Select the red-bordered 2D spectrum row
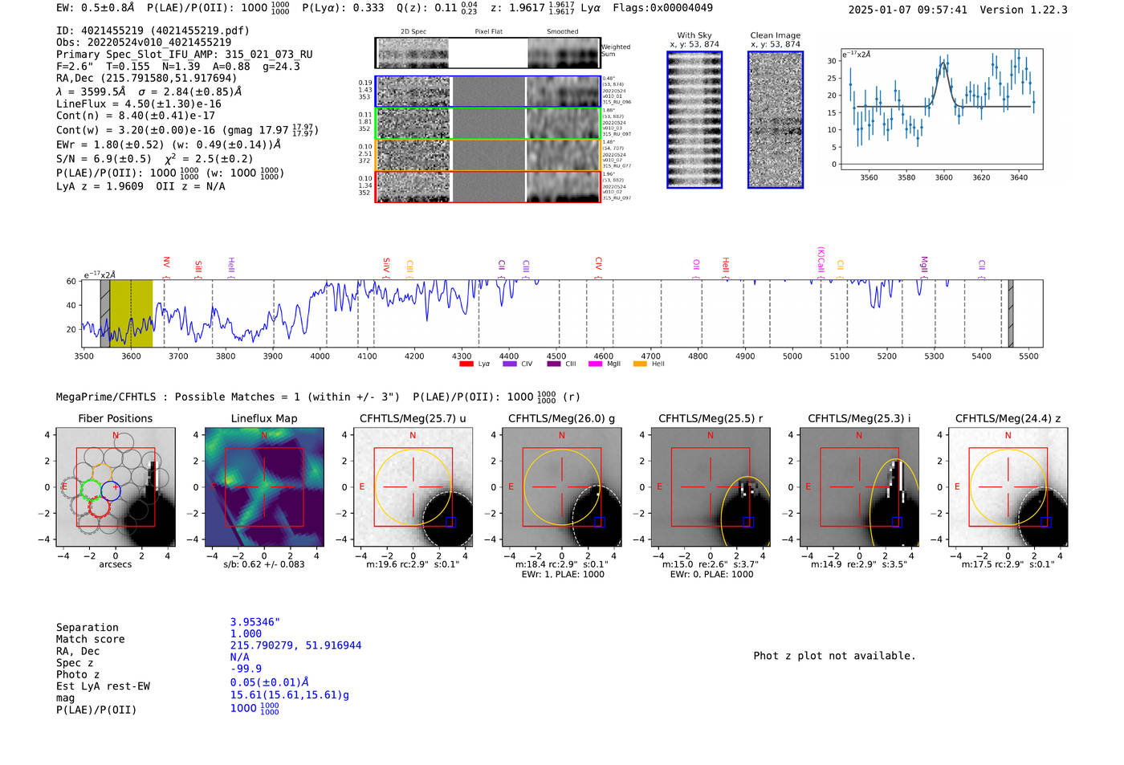Viewport: 1124px width, 765px height. click(x=488, y=187)
